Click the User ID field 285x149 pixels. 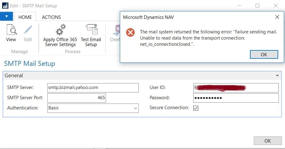coord(236,88)
